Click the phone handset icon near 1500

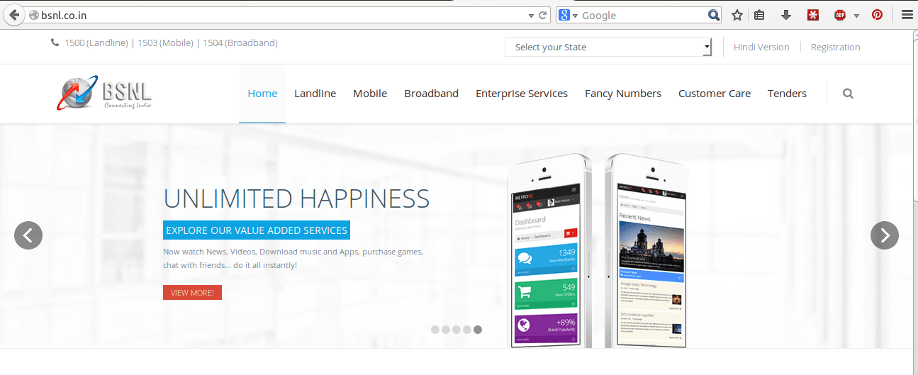coord(55,43)
